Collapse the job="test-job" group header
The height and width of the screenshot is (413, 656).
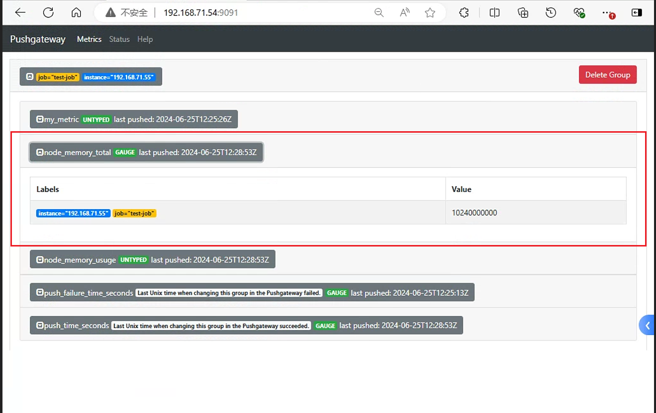point(91,77)
